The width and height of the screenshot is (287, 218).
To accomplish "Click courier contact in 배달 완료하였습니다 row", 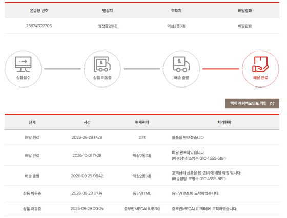I will 199,158.
